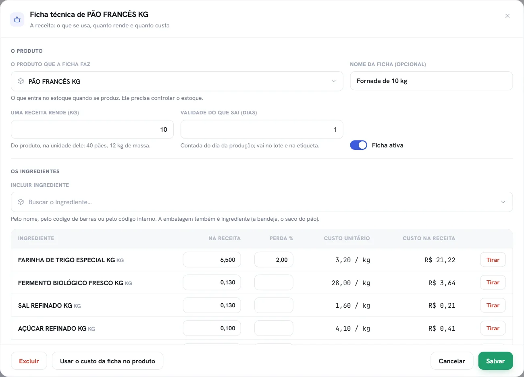Remove FERMENTO BIOLÓGICO with Tirar

coord(493,283)
